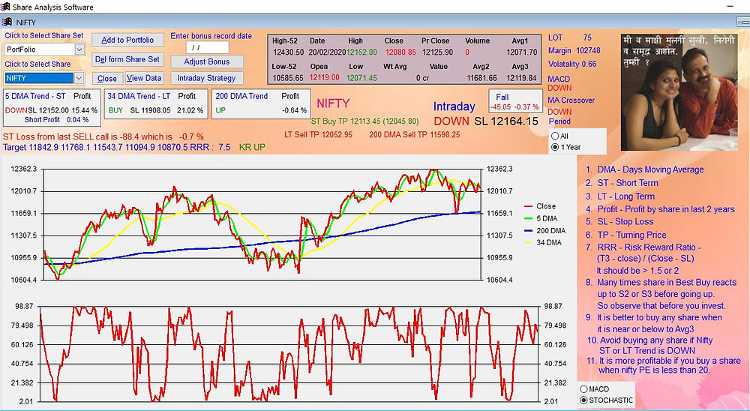Click the date 20/02/2020
The image size is (750, 411).
[327, 52]
